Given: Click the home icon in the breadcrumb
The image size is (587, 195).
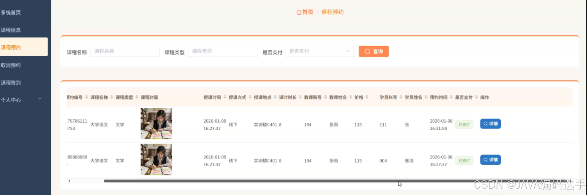Looking at the screenshot, I should [x=299, y=12].
